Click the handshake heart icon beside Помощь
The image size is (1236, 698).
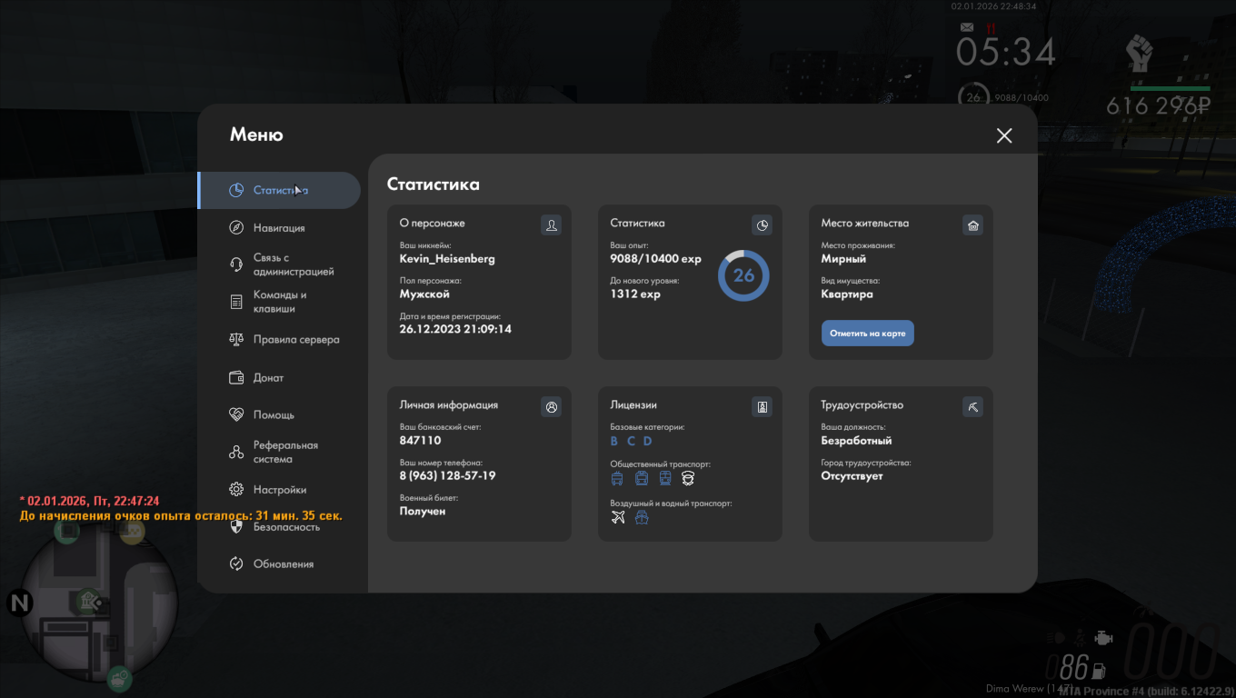coord(236,414)
